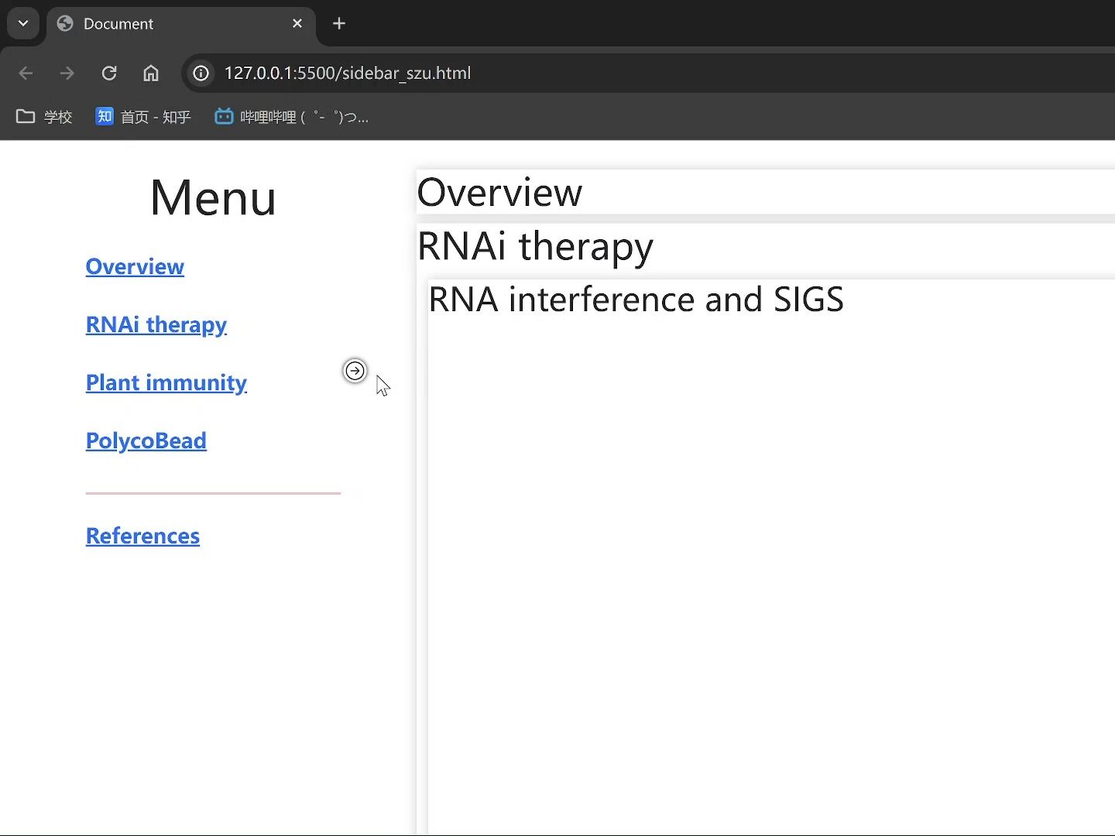Go to the PolycoBead link
1115x836 pixels.
(x=146, y=440)
